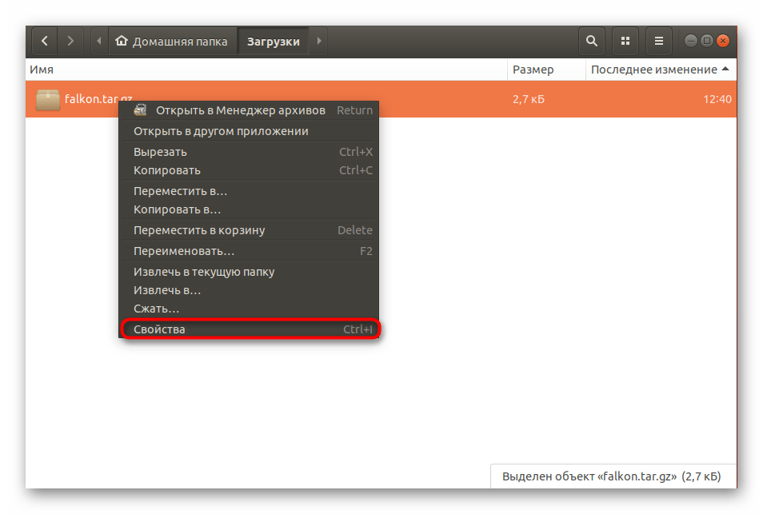The width and height of the screenshot is (763, 514).
Task: Click the falkon.tar.gz archive icon
Action: click(x=48, y=100)
